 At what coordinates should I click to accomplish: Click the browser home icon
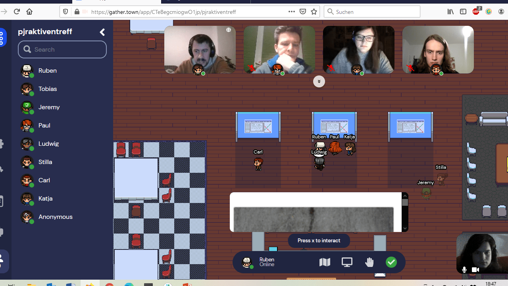tap(29, 12)
